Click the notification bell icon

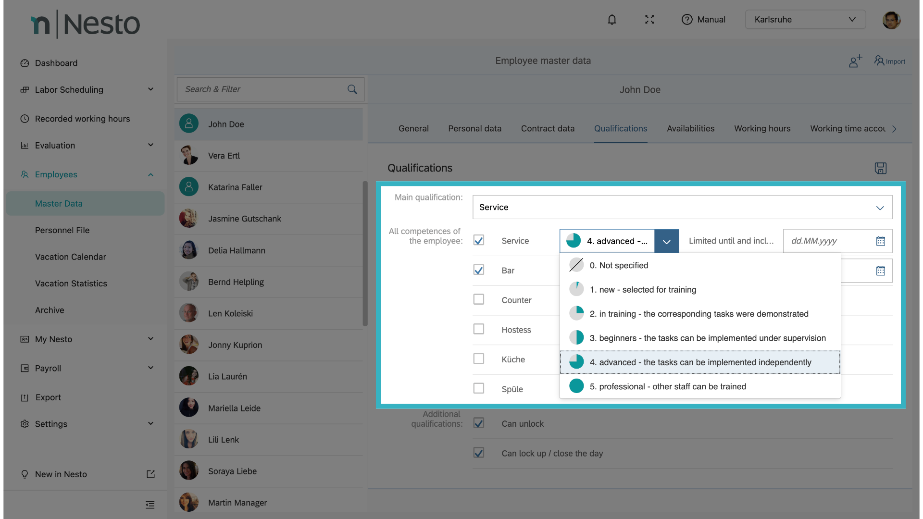pos(611,20)
